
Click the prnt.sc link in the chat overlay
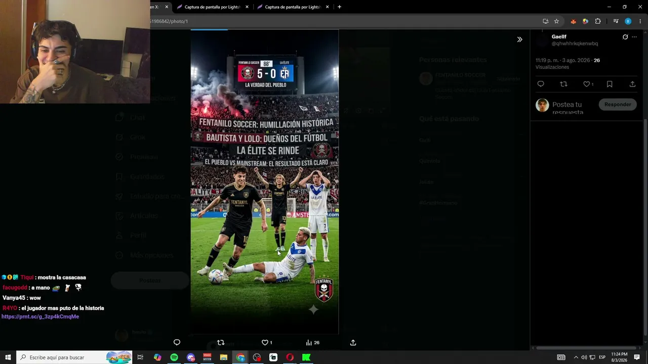pyautogui.click(x=40, y=316)
